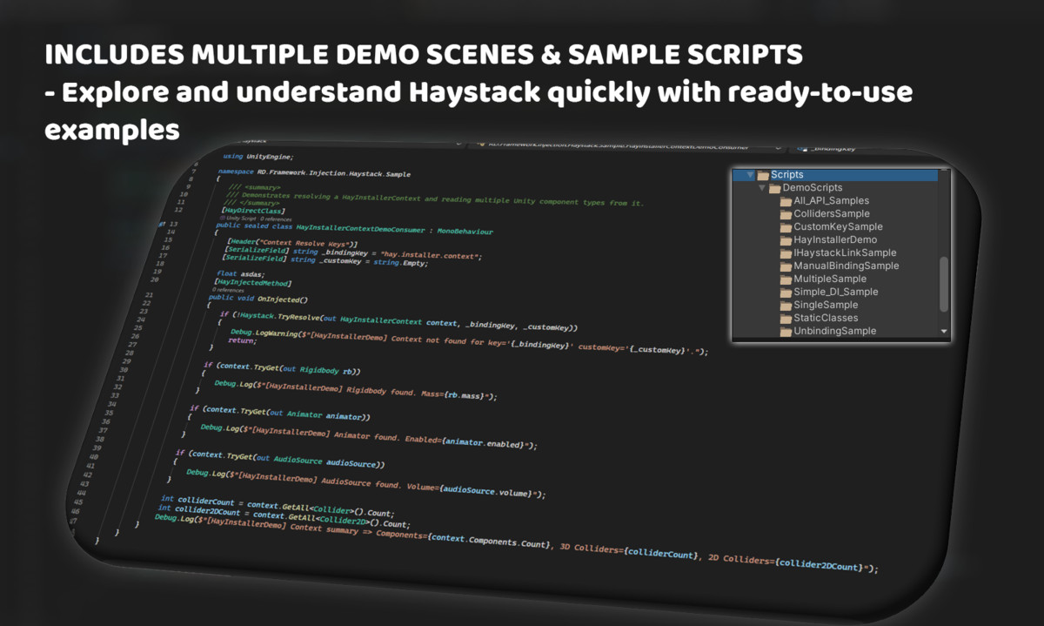Screen dimensions: 1044x626
Task: Click the 'int collider2DCount' declaration line
Action: 284,516
